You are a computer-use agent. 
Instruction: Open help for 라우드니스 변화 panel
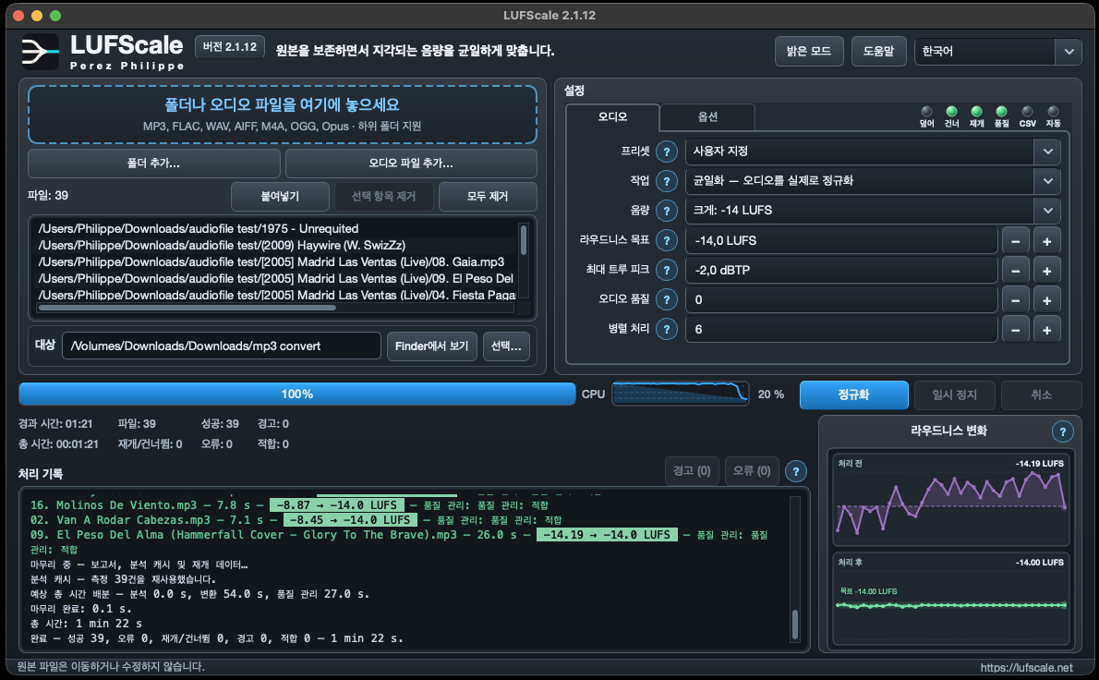[1063, 431]
